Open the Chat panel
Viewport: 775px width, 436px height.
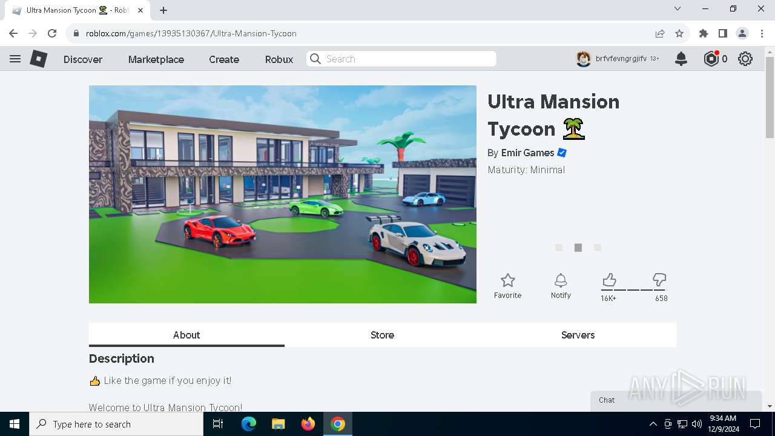pos(676,400)
